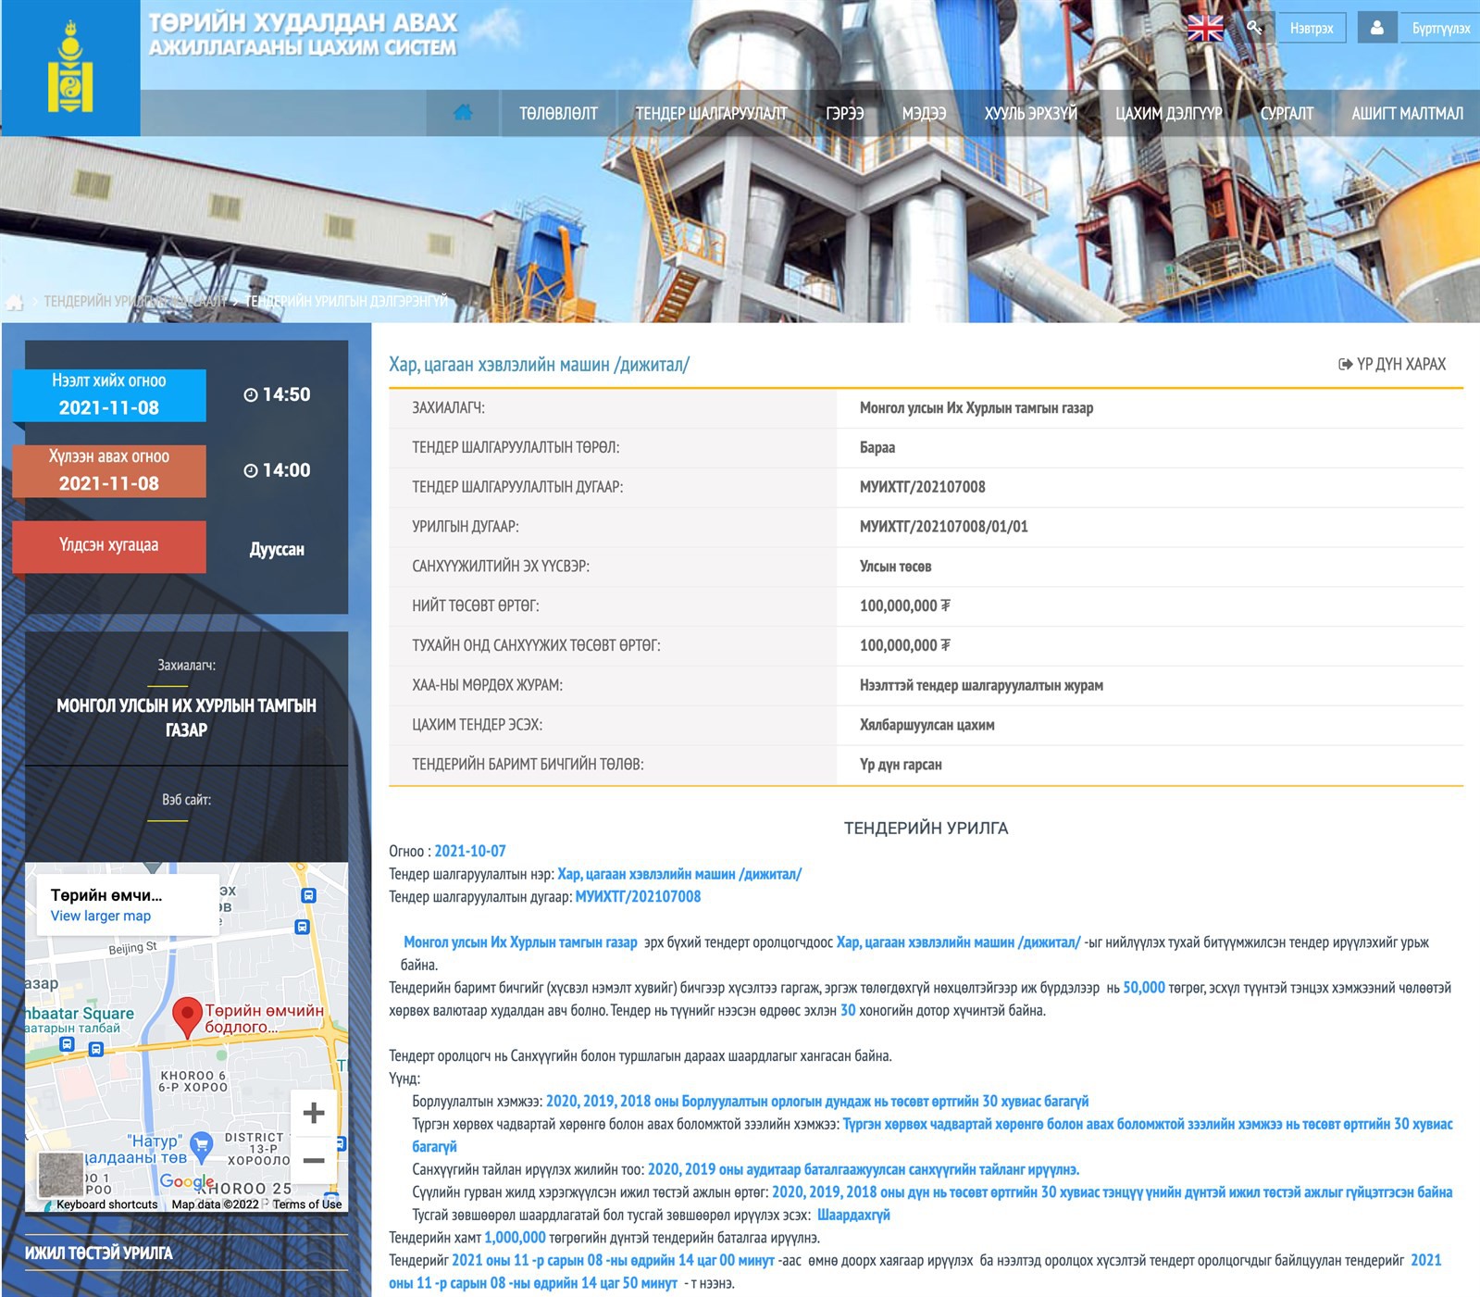This screenshot has width=1480, height=1297.
Task: Open the ХУУЛЬ ЭРХЗҮЙ menu
Action: point(1030,113)
